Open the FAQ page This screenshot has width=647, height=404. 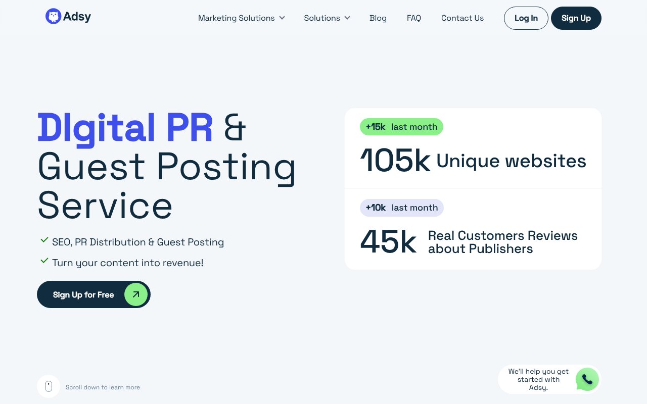(x=413, y=18)
